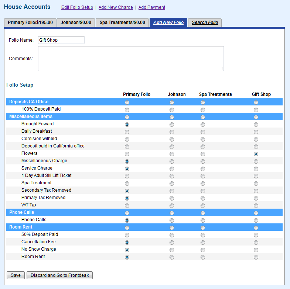Click the Folio Setup heading
290x289 pixels.
tap(20, 85)
